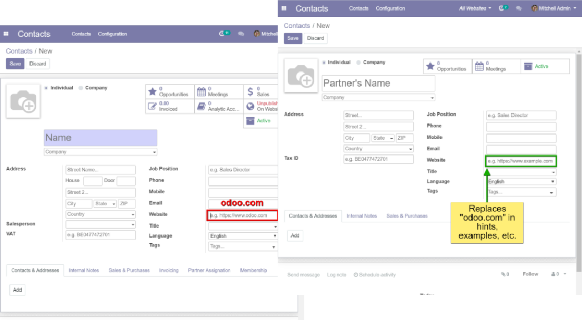582x320 pixels.
Task: Switch to Internal Notes tab in right window
Action: point(362,216)
